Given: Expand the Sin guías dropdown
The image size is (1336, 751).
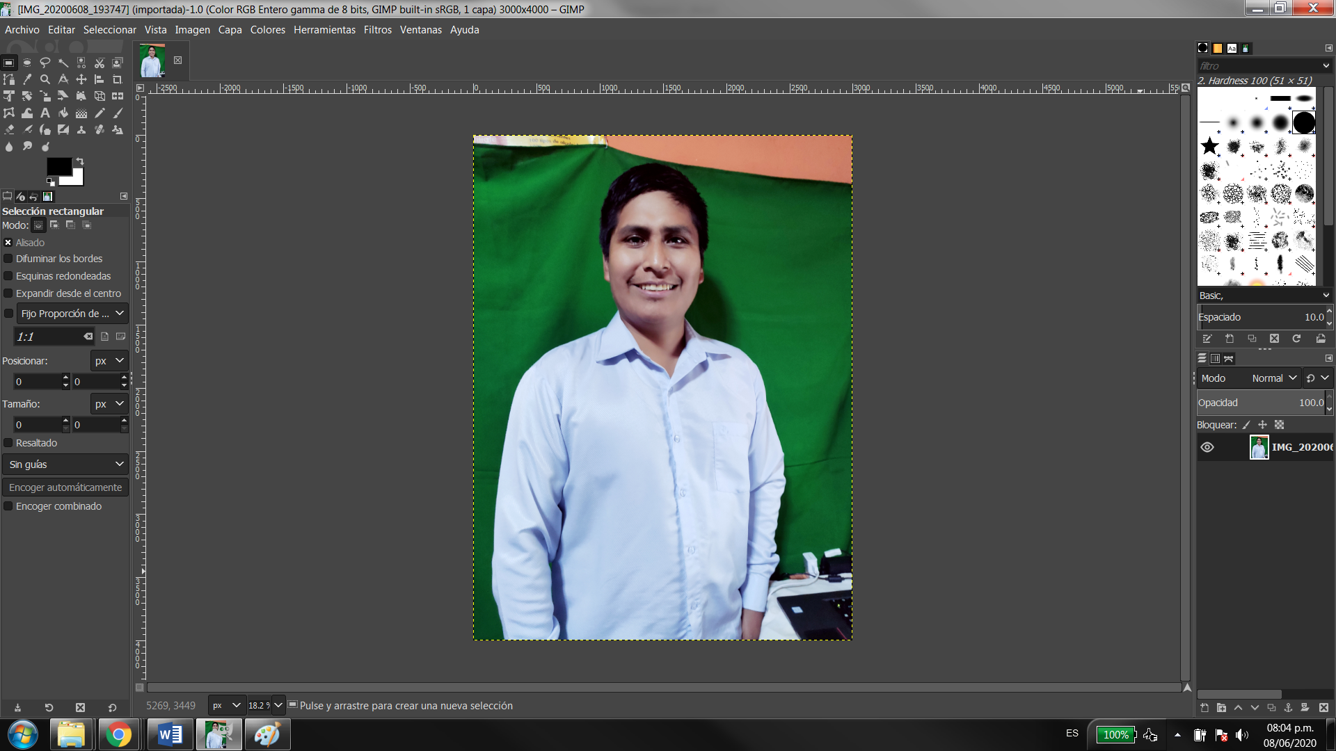Looking at the screenshot, I should [x=65, y=465].
